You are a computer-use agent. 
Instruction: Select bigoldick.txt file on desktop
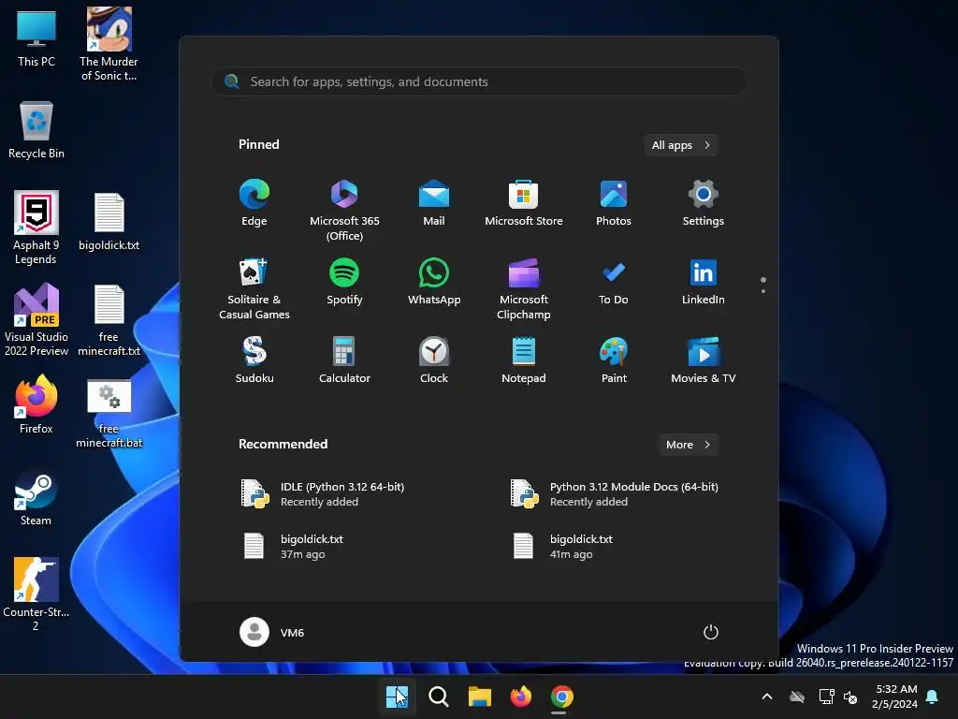[109, 222]
